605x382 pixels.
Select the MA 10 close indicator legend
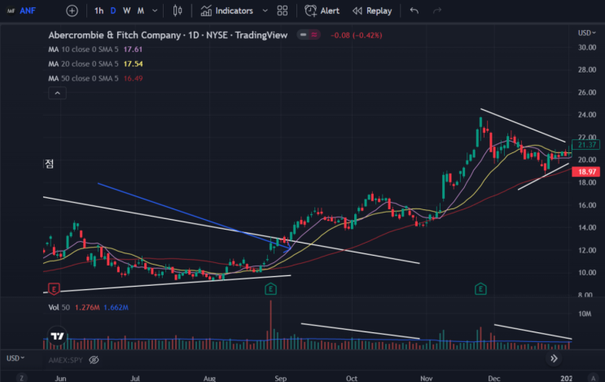95,50
